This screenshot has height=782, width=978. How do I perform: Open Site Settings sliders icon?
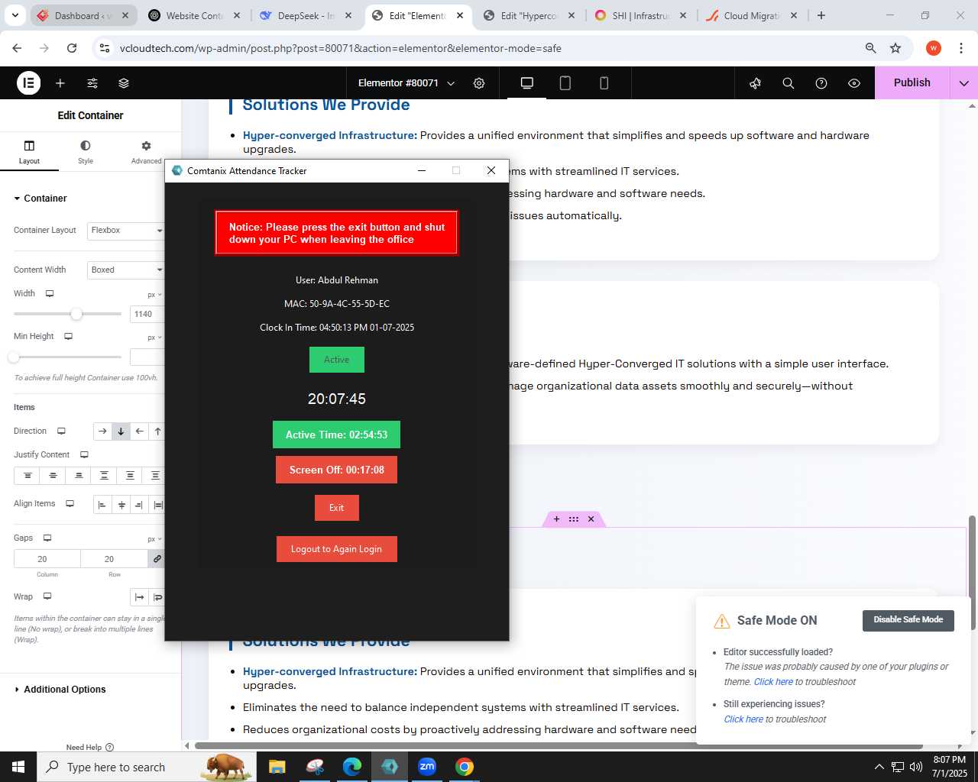pyautogui.click(x=92, y=83)
